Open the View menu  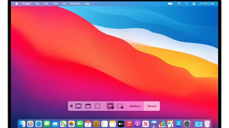coord(55,4)
